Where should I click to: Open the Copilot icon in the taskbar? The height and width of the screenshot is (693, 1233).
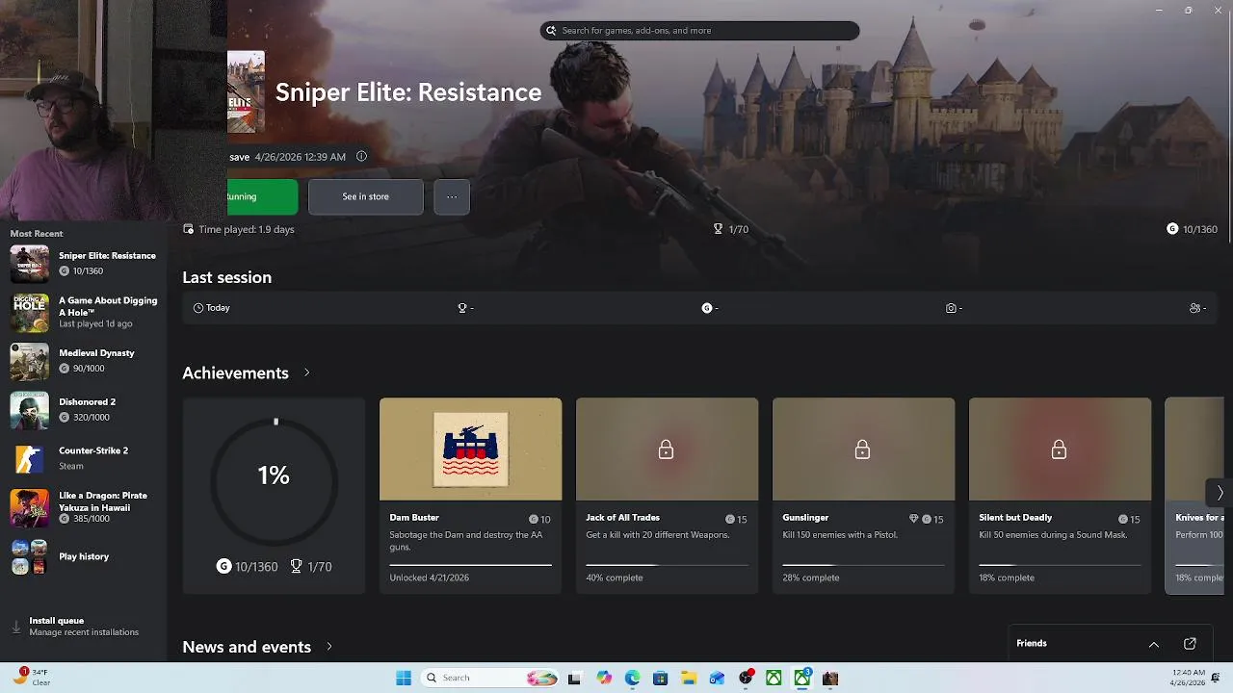pyautogui.click(x=604, y=679)
